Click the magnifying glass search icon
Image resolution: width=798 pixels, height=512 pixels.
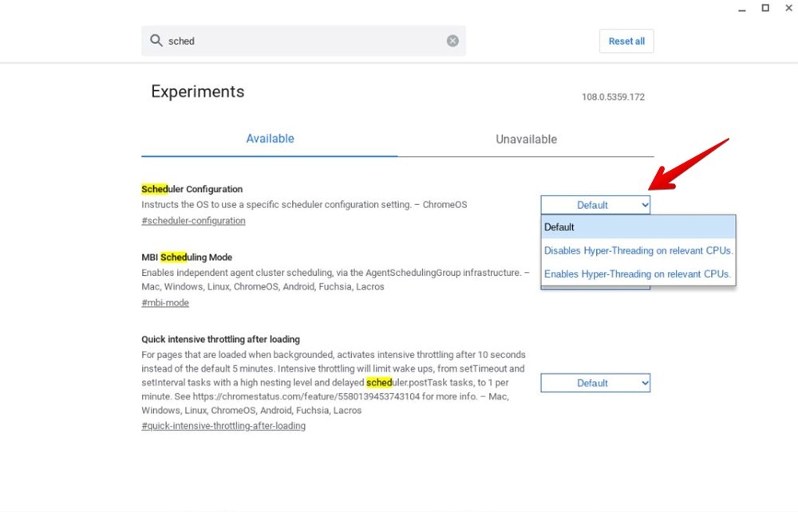coord(156,40)
